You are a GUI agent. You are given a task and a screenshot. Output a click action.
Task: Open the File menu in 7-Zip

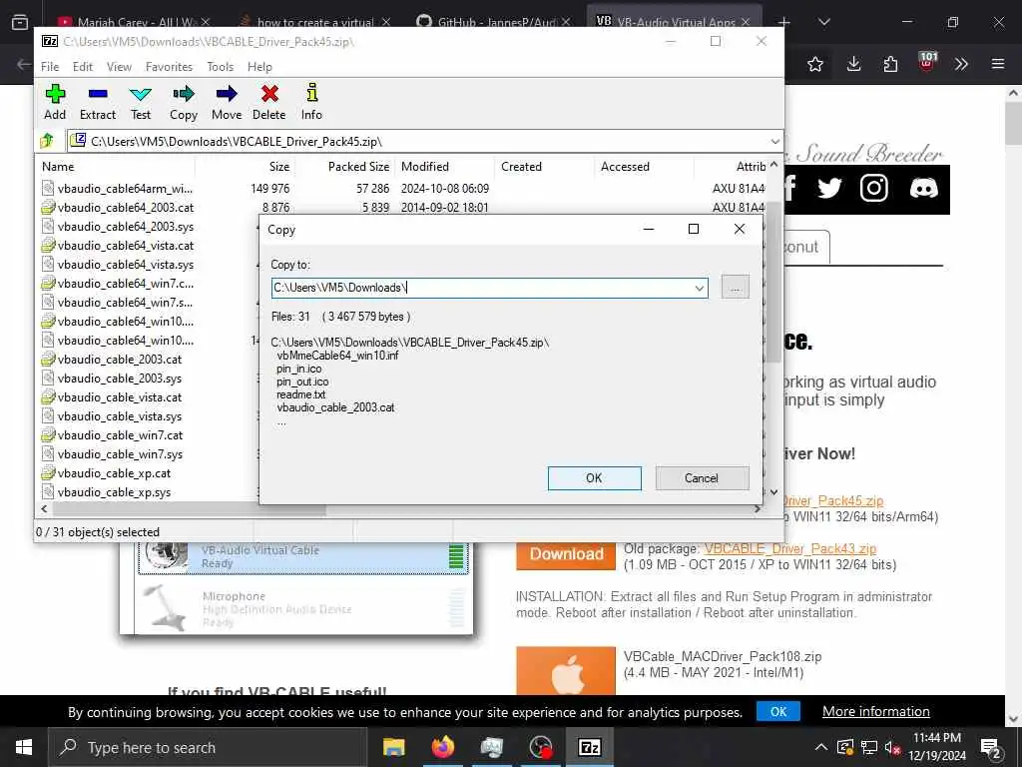[50, 67]
